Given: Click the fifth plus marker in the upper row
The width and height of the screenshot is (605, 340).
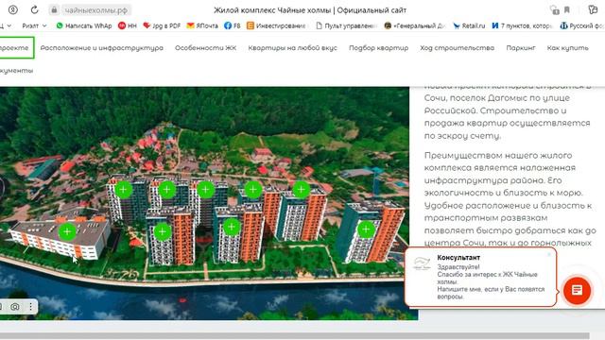Looking at the screenshot, I should [x=301, y=189].
